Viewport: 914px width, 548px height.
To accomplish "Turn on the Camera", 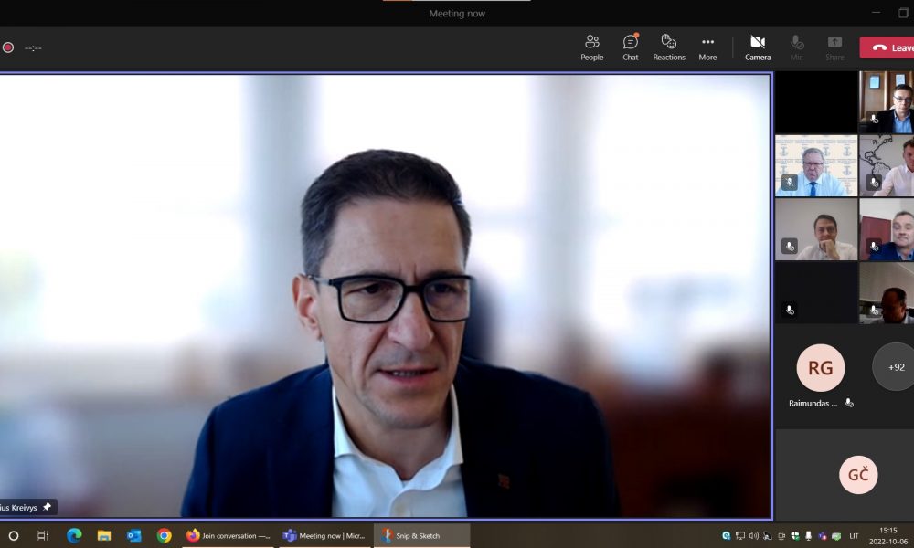I will (758, 47).
